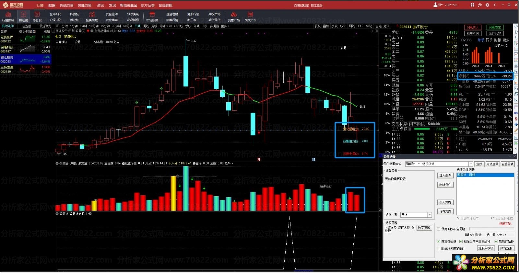Click 撤单查询 button
The width and height of the screenshot is (520, 273).
click(473, 33)
